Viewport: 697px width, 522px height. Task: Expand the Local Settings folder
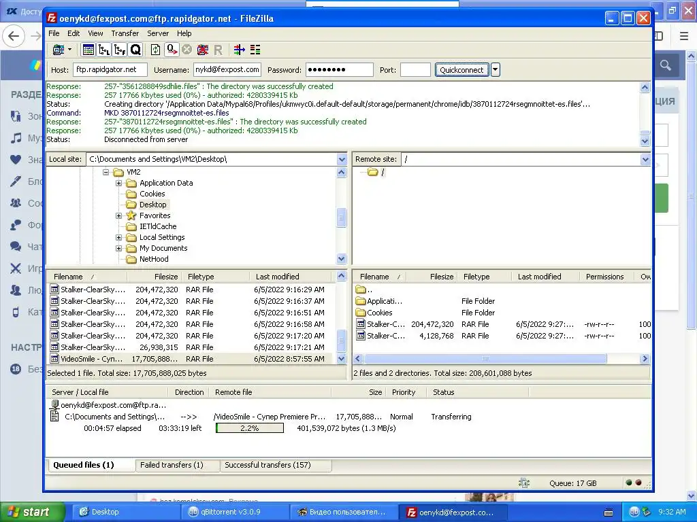click(118, 237)
